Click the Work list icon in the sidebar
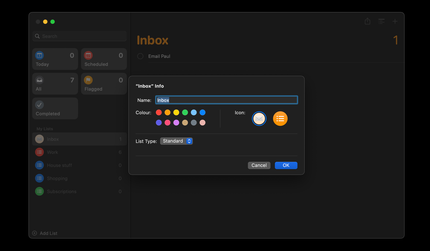The height and width of the screenshot is (251, 430). tap(39, 152)
